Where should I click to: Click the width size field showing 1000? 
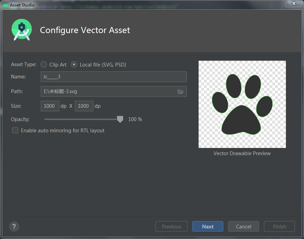(x=50, y=106)
